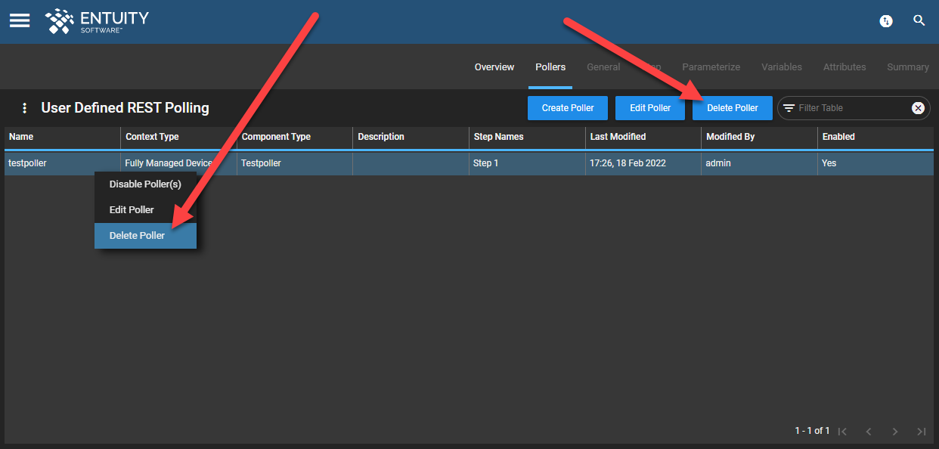Choose Disable Poller(s) from the context menu
The height and width of the screenshot is (449, 939).
click(x=144, y=184)
